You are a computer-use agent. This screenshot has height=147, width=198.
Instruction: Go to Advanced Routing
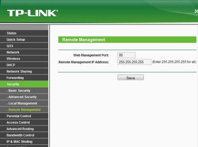pos(24,129)
